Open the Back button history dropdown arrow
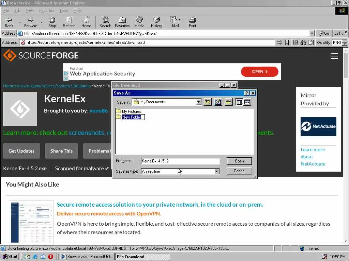349x261 pixels. (20, 22)
